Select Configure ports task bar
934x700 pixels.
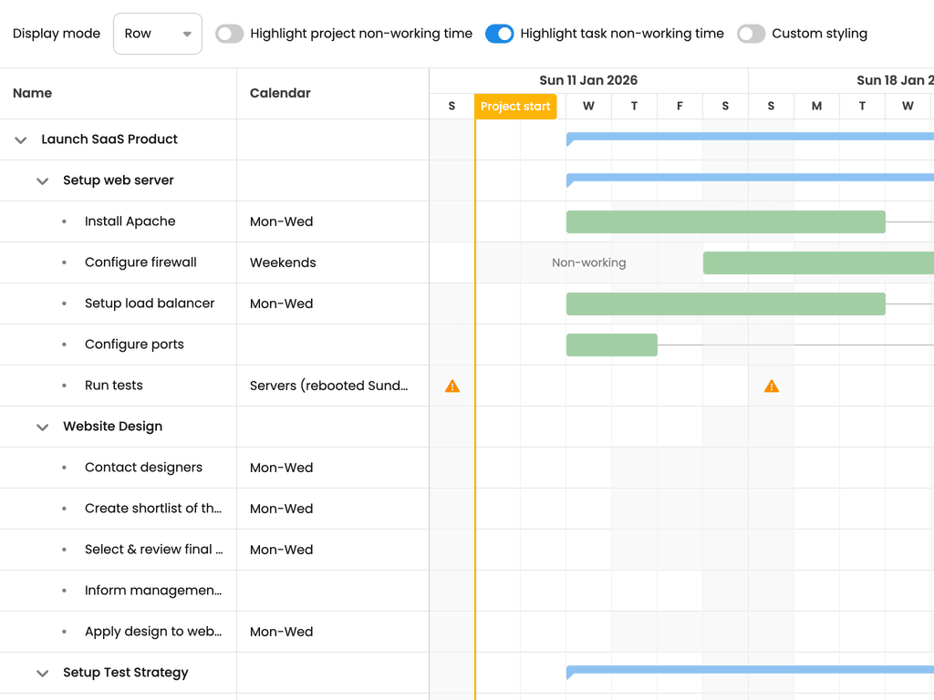(612, 345)
